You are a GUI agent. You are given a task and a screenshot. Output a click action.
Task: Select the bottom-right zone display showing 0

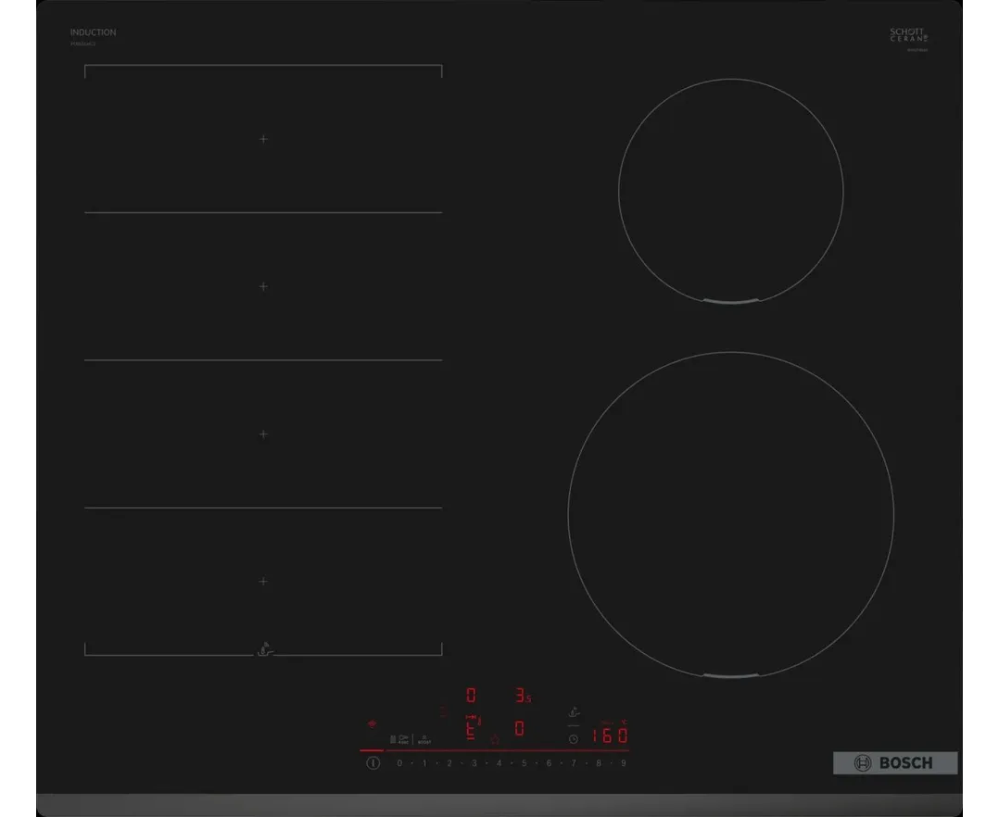coord(519,729)
